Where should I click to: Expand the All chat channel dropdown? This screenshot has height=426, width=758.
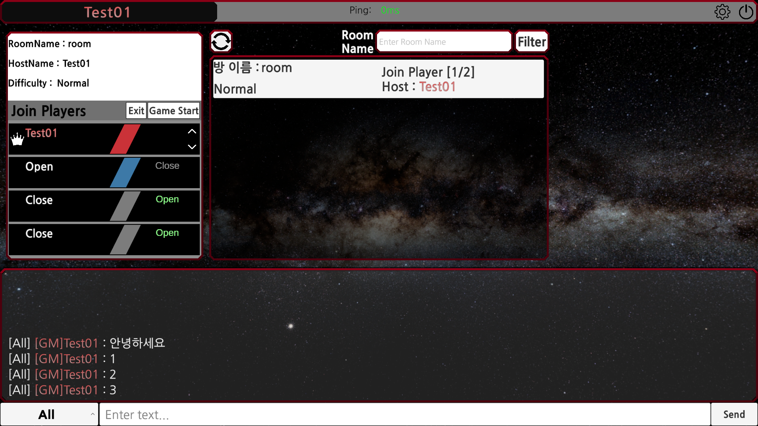(x=49, y=414)
